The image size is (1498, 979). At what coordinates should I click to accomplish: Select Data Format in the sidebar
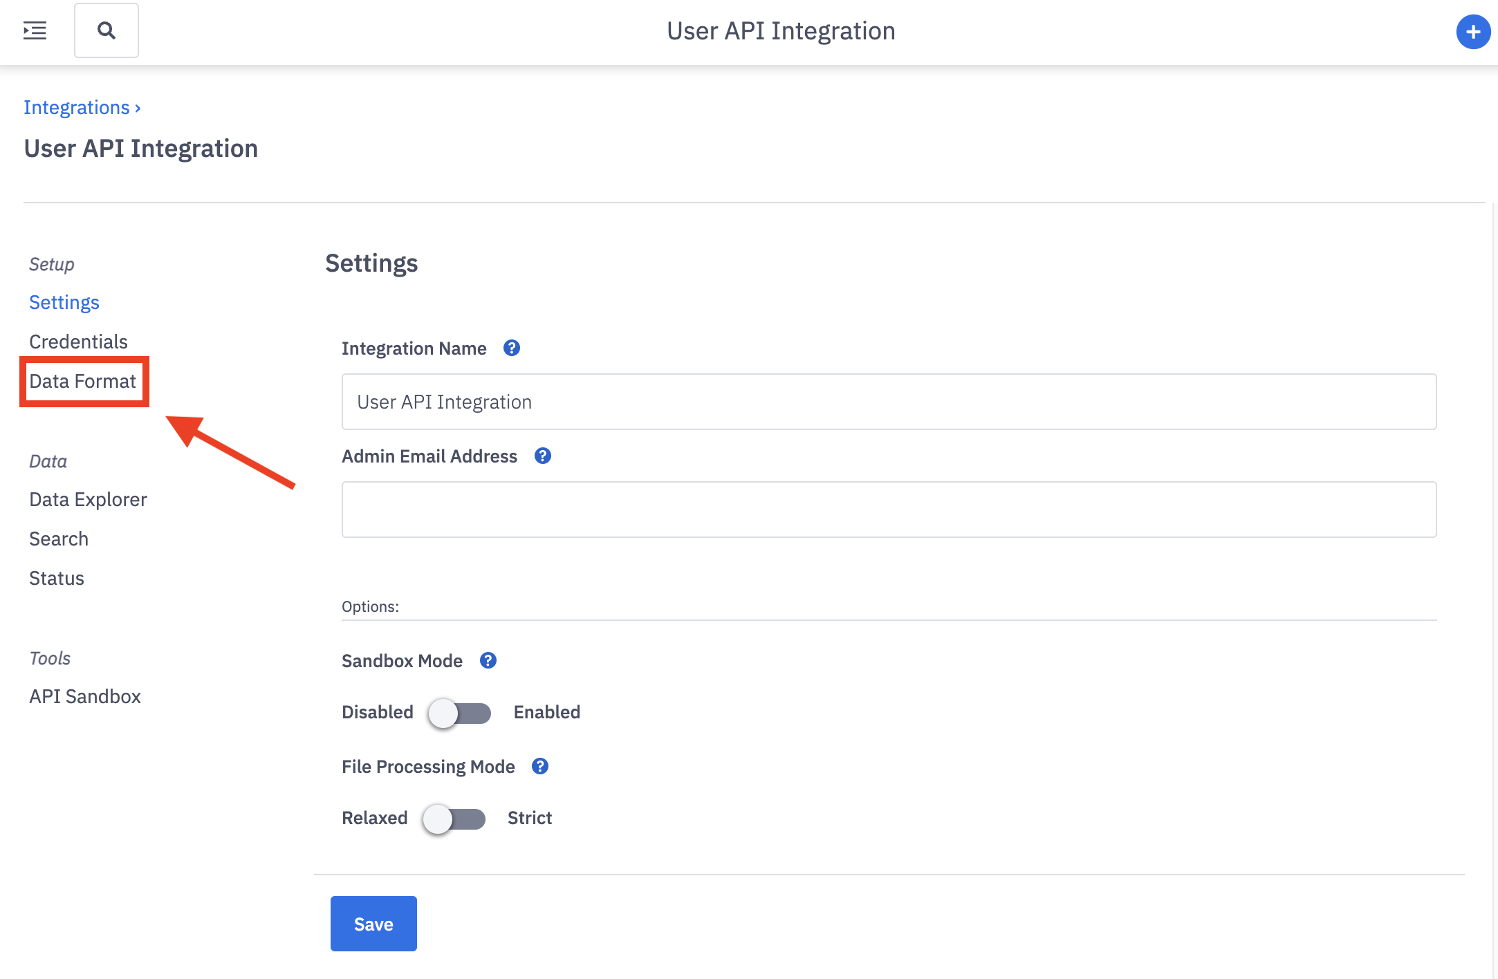(83, 381)
